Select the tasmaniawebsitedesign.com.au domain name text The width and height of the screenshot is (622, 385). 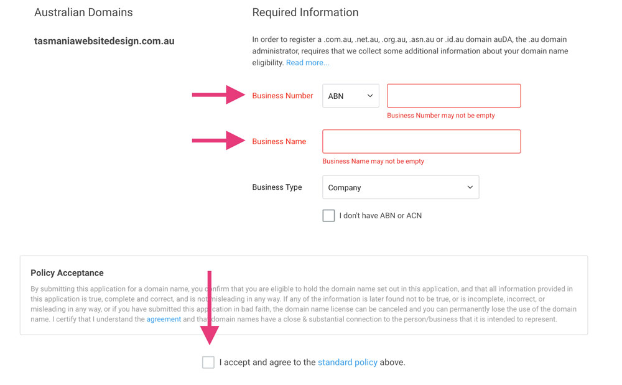(x=104, y=41)
